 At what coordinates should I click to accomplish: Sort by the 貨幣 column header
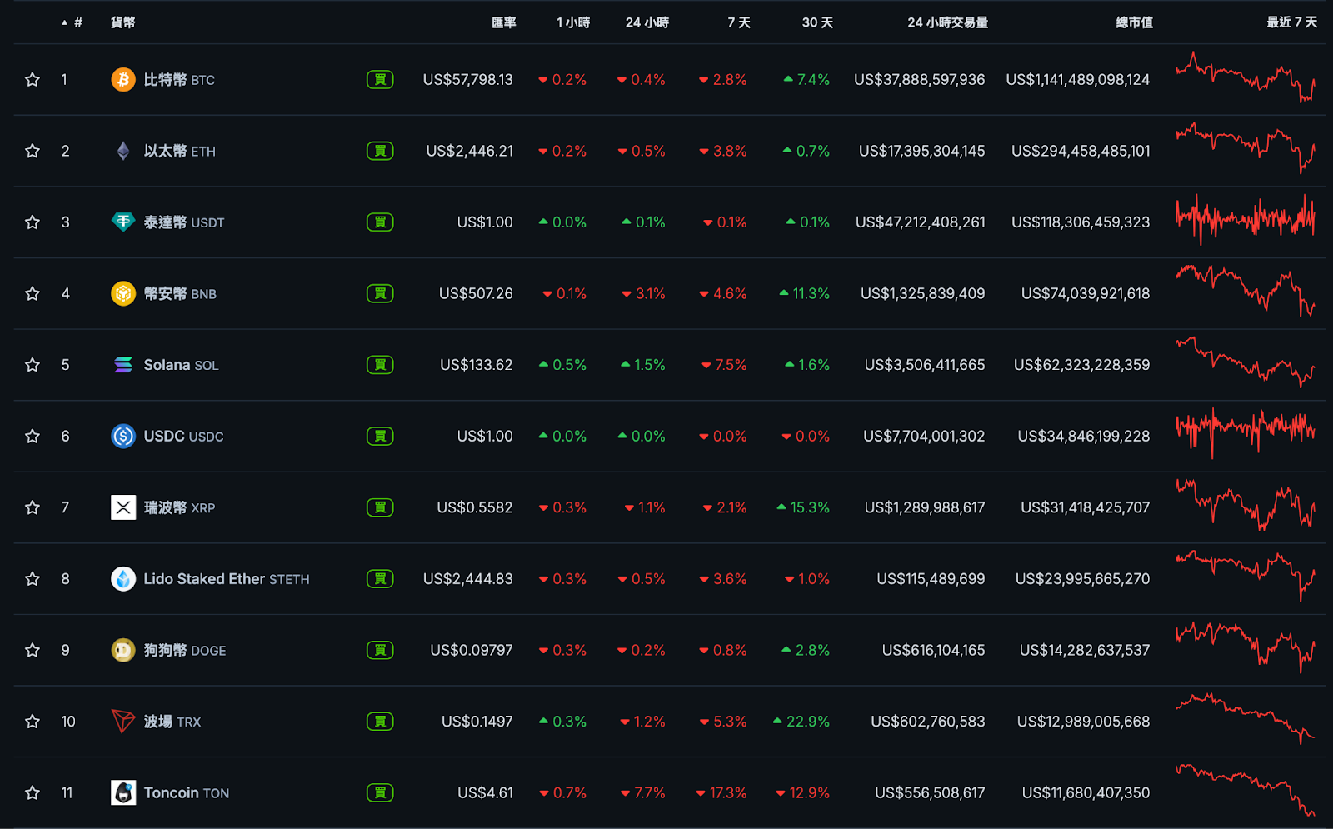(x=123, y=22)
